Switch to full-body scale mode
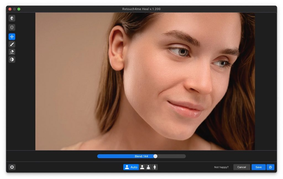283x179 pixels. click(155, 167)
